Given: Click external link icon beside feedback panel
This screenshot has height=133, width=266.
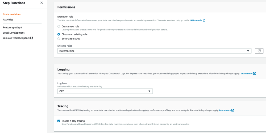Looking at the screenshot, I should pyautogui.click(x=32, y=38).
